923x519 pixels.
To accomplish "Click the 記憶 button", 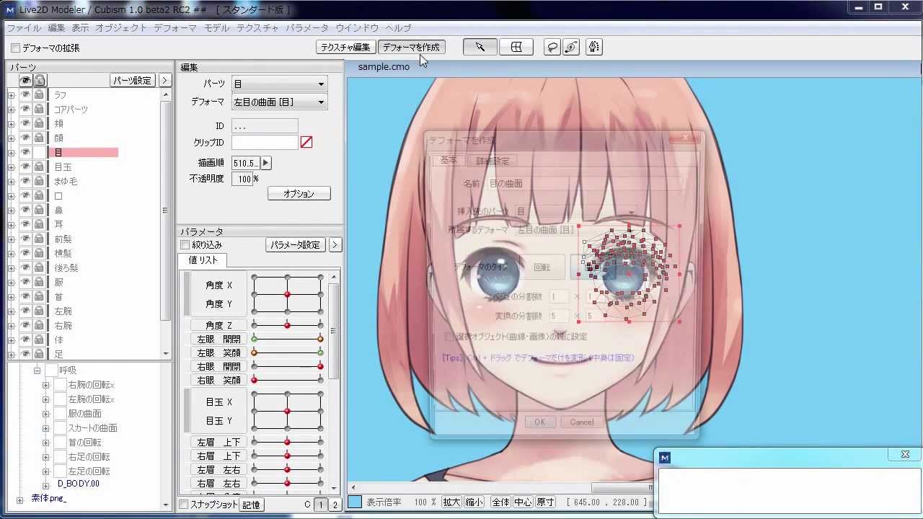I will [251, 505].
